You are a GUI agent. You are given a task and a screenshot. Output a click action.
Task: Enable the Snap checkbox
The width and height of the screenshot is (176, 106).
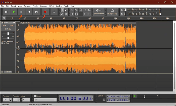point(35,96)
